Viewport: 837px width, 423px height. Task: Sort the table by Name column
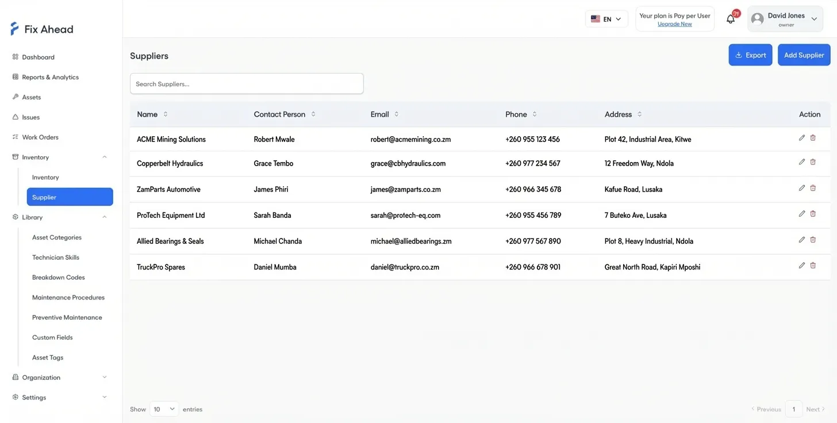coord(165,114)
